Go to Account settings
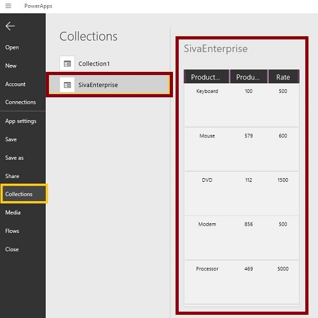318x318 pixels. [15, 84]
